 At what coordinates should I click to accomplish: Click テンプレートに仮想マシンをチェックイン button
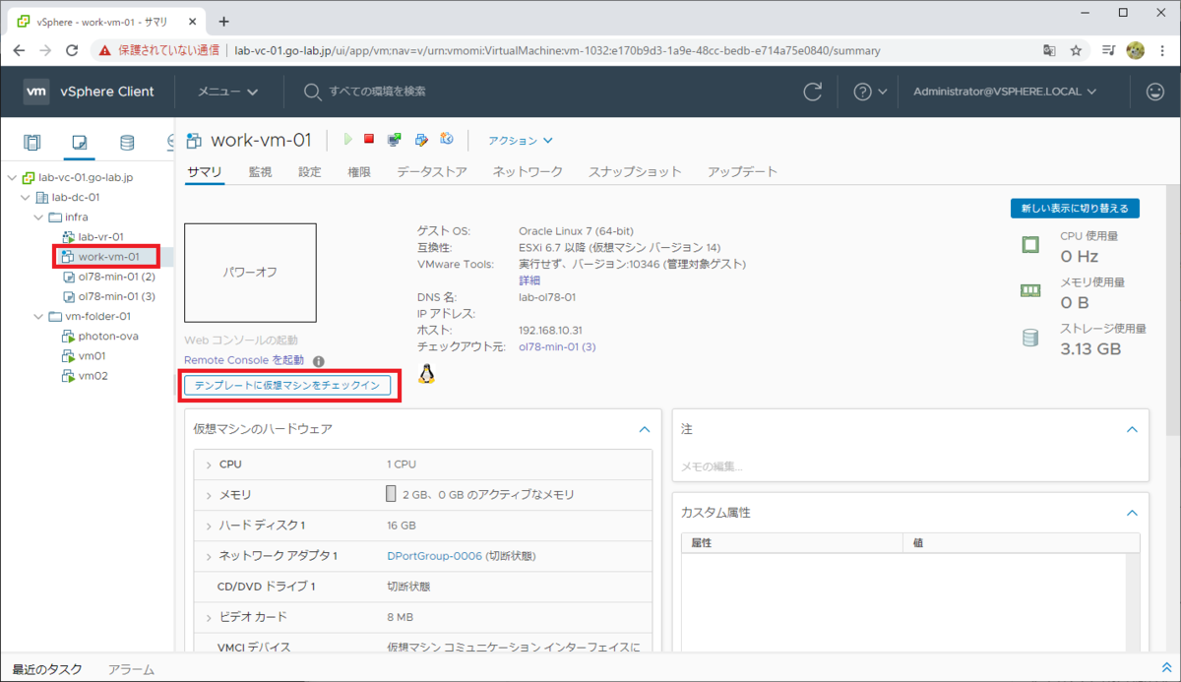(x=286, y=385)
